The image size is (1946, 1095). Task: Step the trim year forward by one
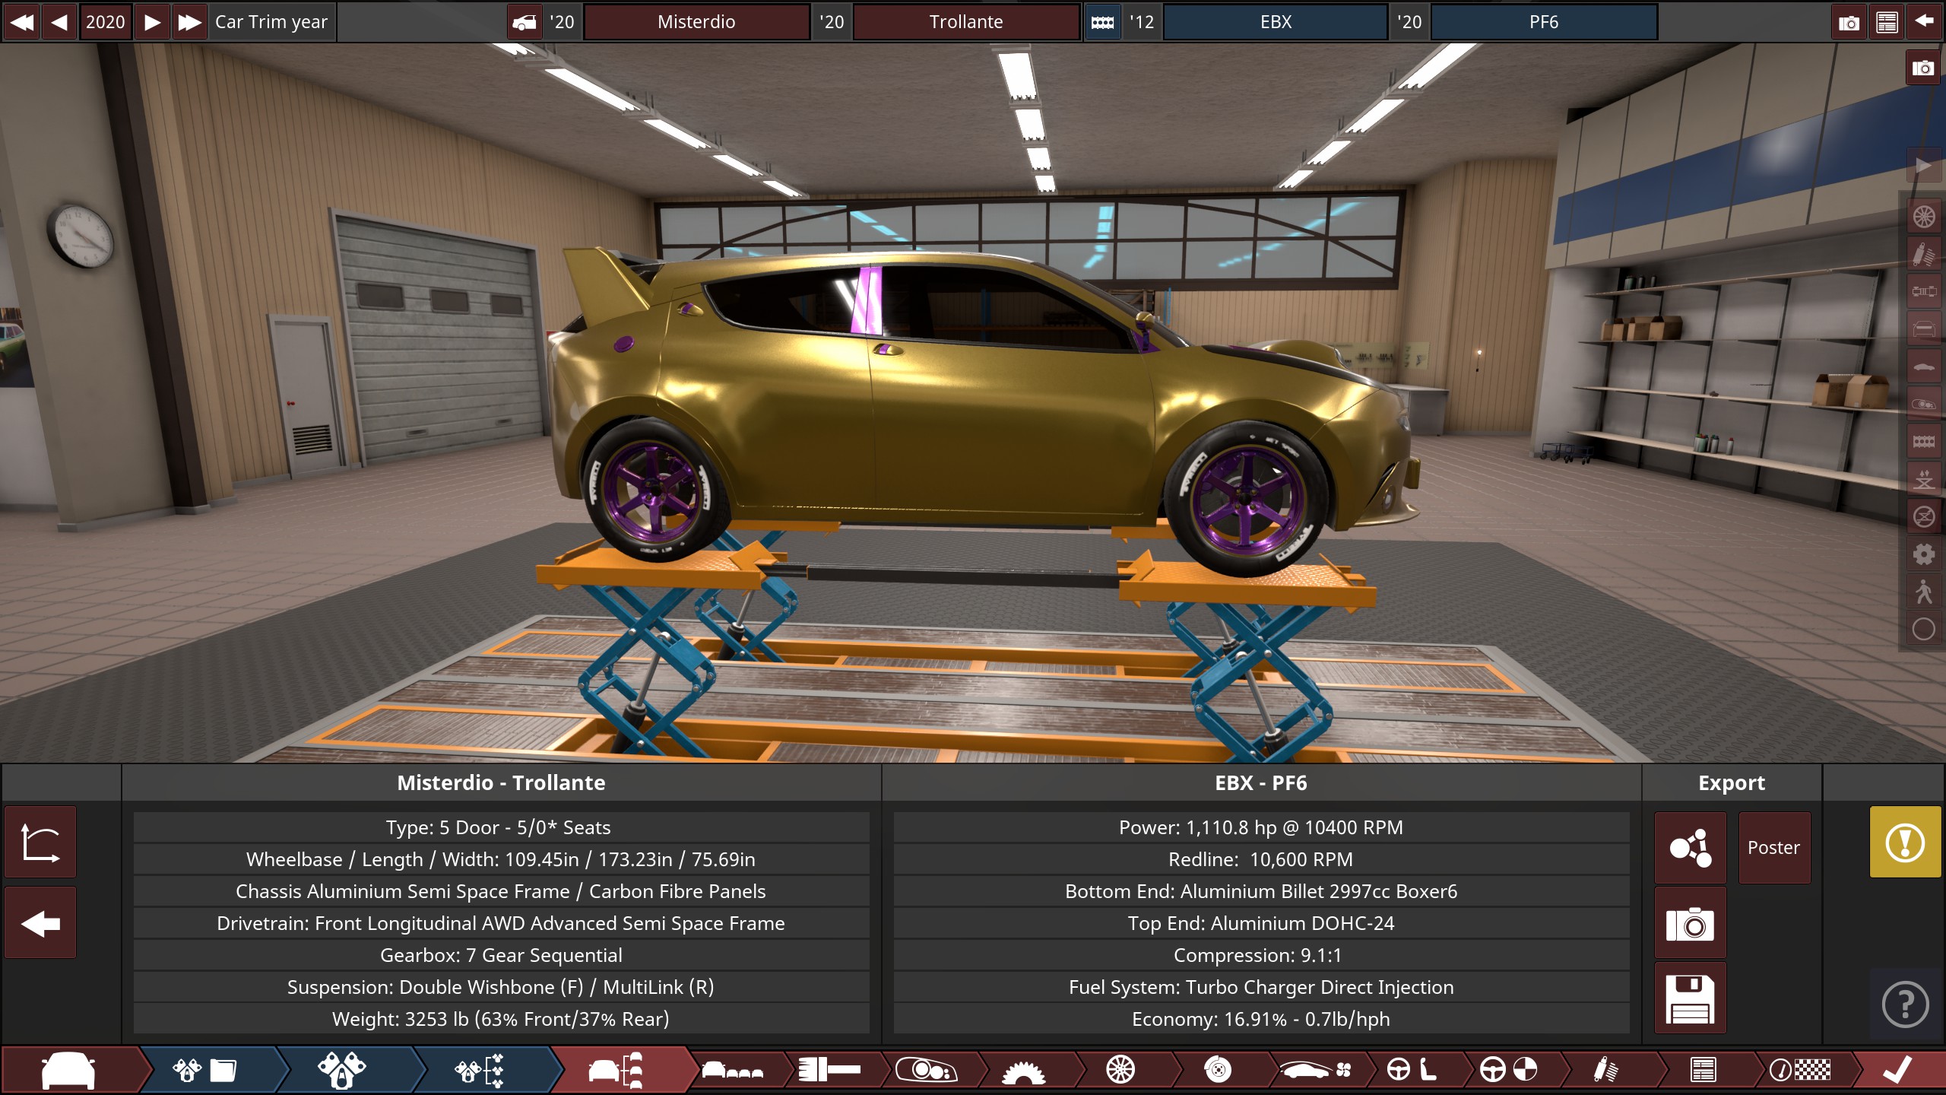point(152,22)
